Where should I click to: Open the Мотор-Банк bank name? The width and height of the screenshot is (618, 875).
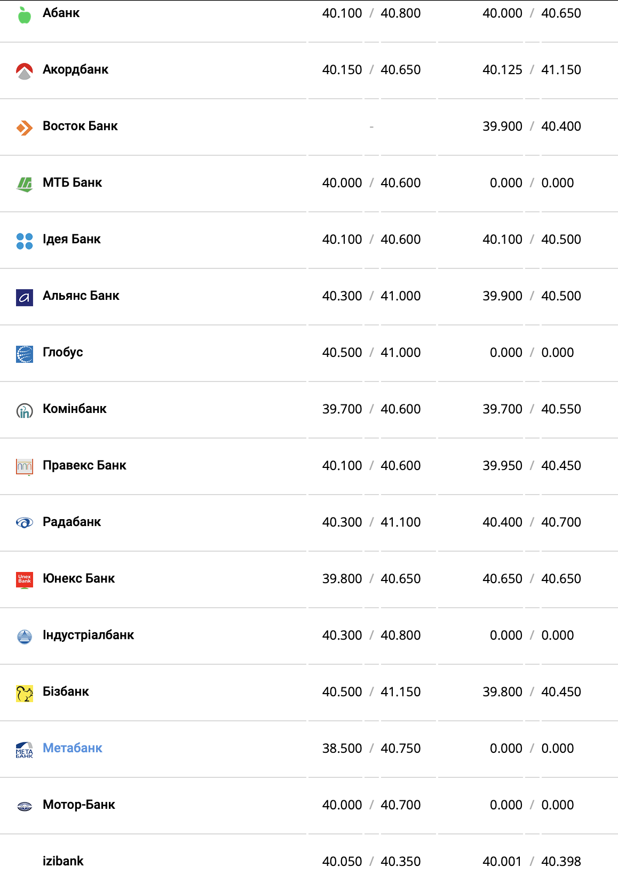79,805
